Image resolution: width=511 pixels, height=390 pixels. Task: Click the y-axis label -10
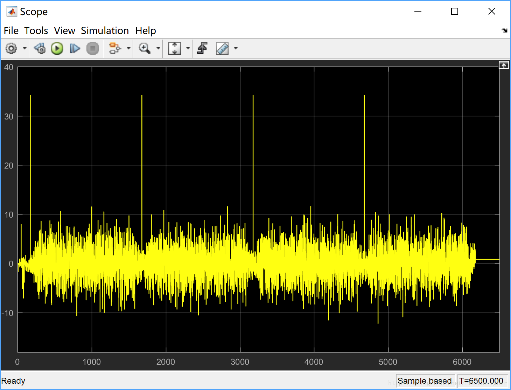7,313
